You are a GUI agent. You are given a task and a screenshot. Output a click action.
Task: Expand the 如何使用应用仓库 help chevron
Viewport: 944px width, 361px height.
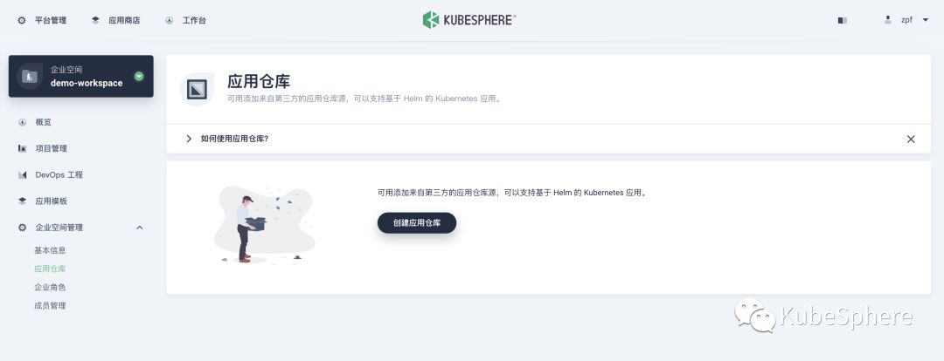click(x=189, y=139)
